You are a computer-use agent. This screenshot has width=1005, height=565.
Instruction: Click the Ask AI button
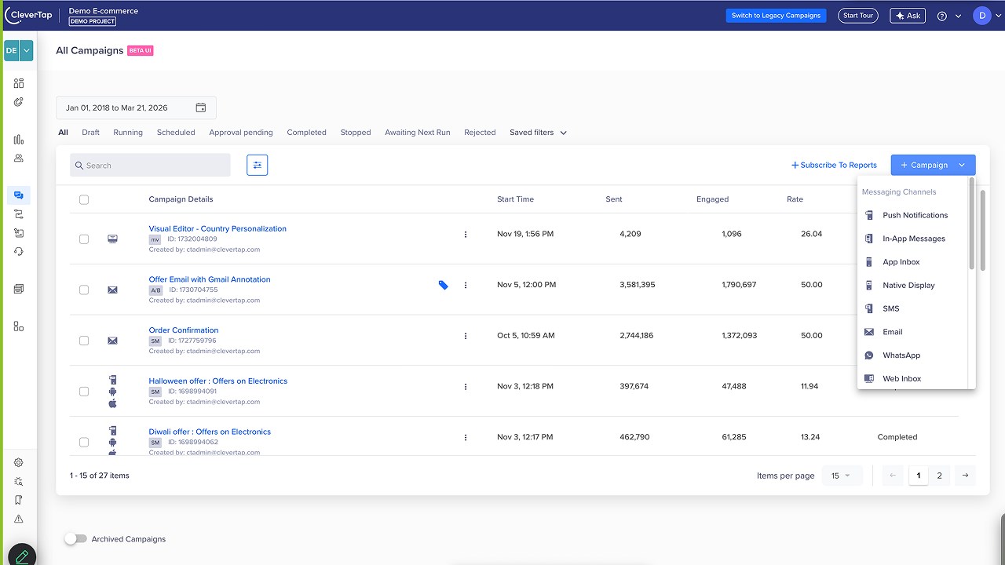coord(908,16)
